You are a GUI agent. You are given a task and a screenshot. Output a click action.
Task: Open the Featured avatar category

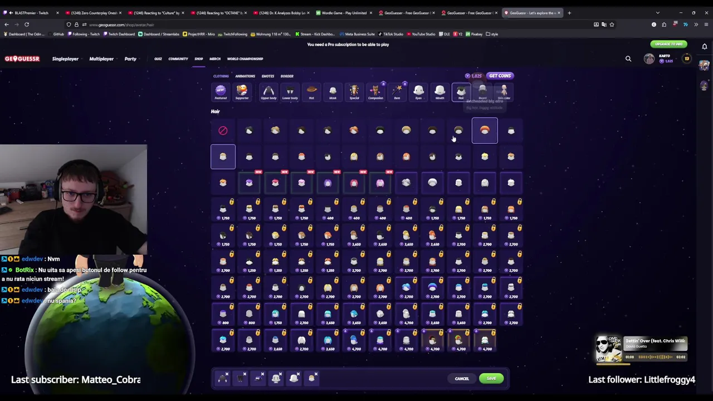pyautogui.click(x=221, y=92)
